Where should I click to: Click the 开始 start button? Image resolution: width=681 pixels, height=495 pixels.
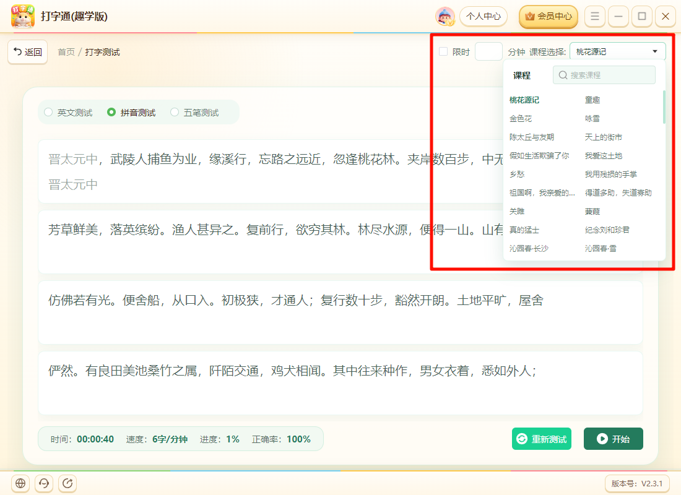614,439
